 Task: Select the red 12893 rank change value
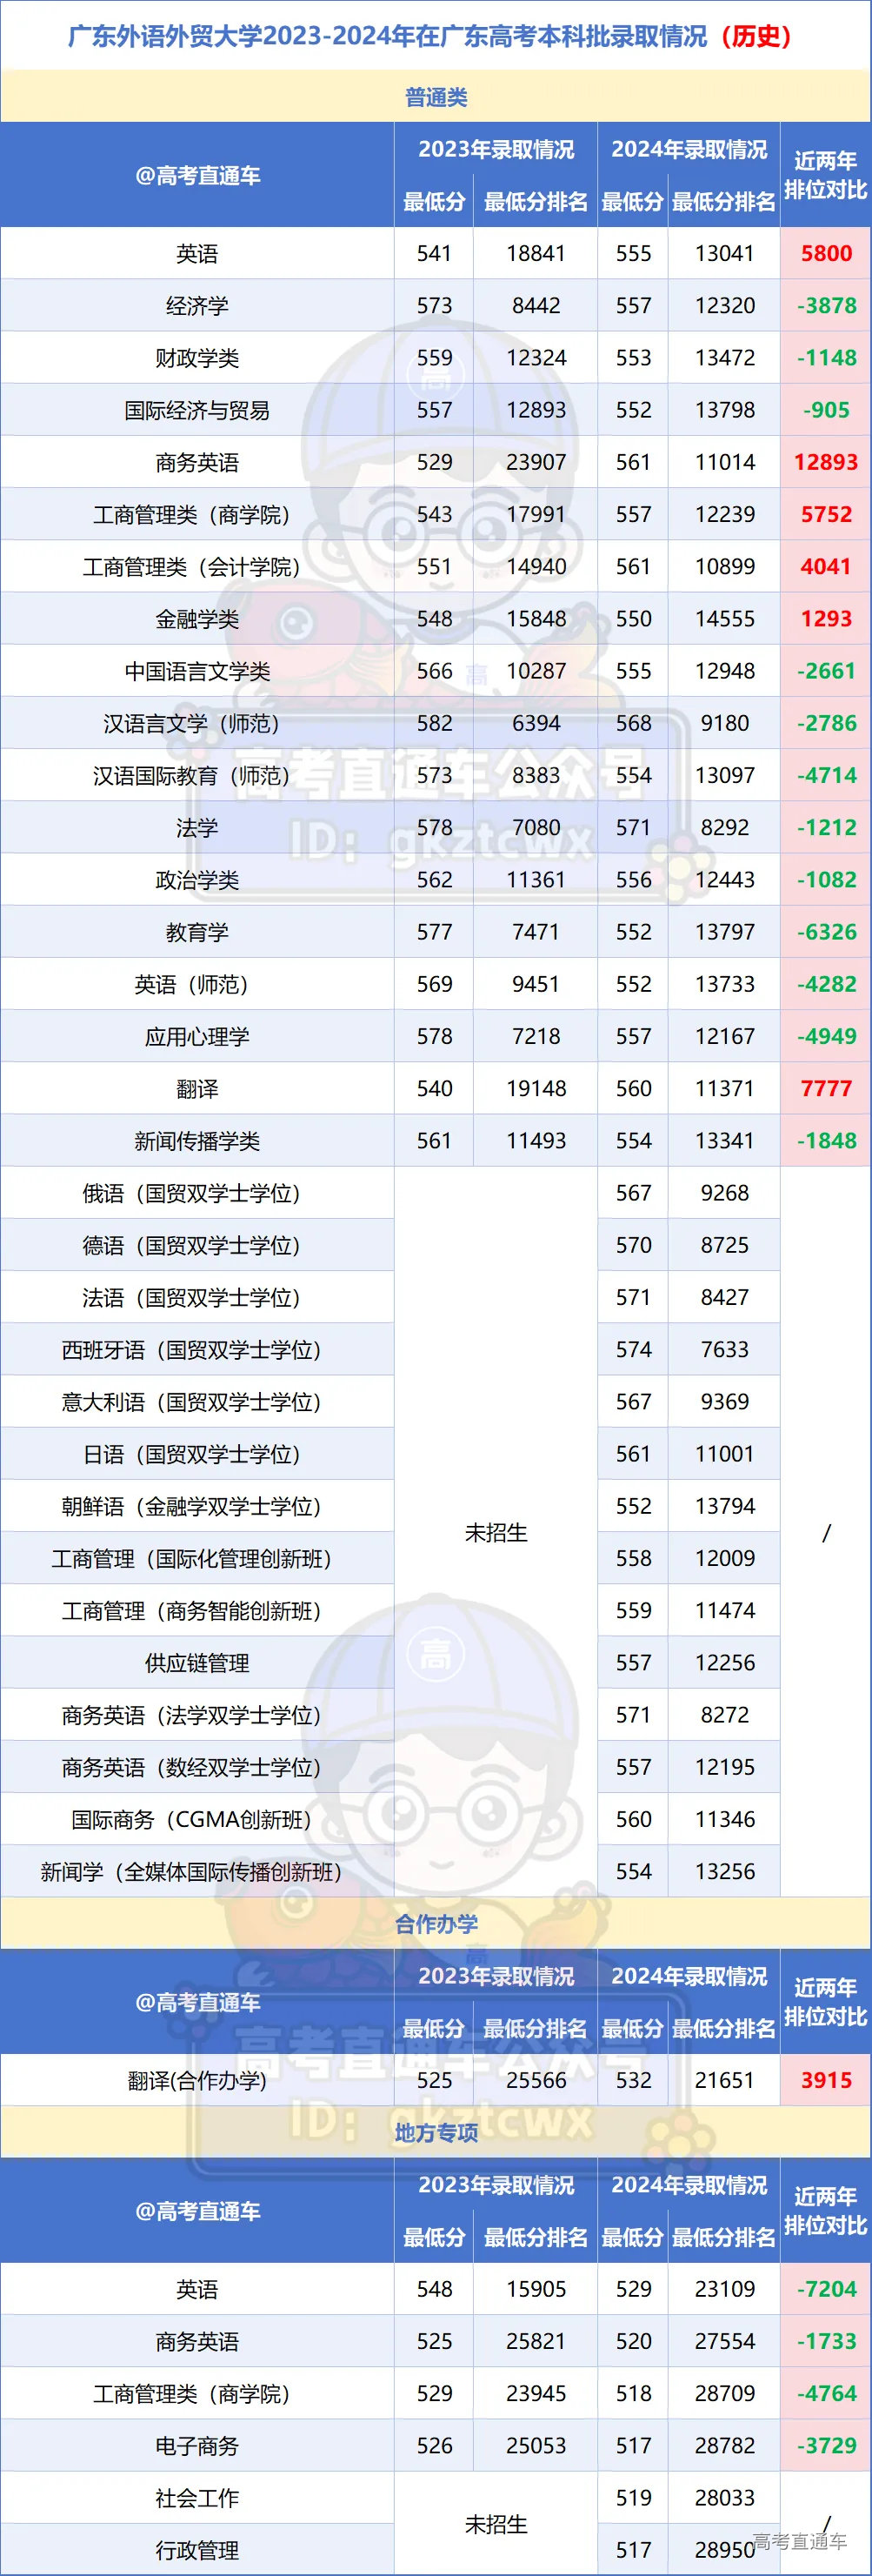point(825,462)
